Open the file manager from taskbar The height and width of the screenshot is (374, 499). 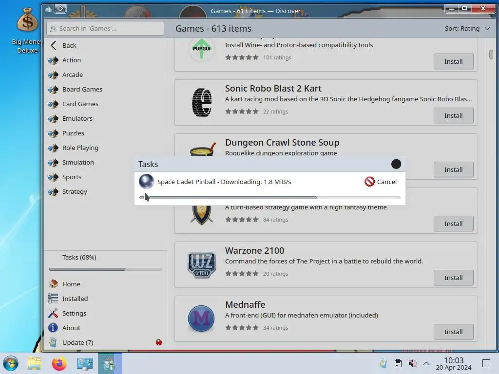click(x=34, y=363)
